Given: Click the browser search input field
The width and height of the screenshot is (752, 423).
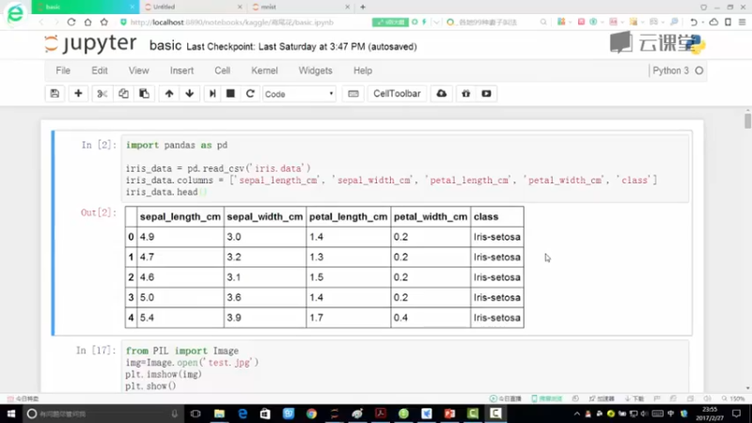Looking at the screenshot, I should pos(494,22).
